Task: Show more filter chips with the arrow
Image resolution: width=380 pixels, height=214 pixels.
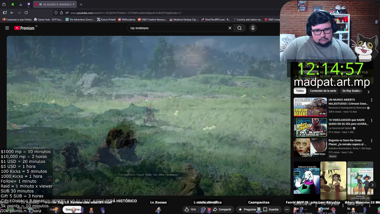Action: tap(368, 92)
